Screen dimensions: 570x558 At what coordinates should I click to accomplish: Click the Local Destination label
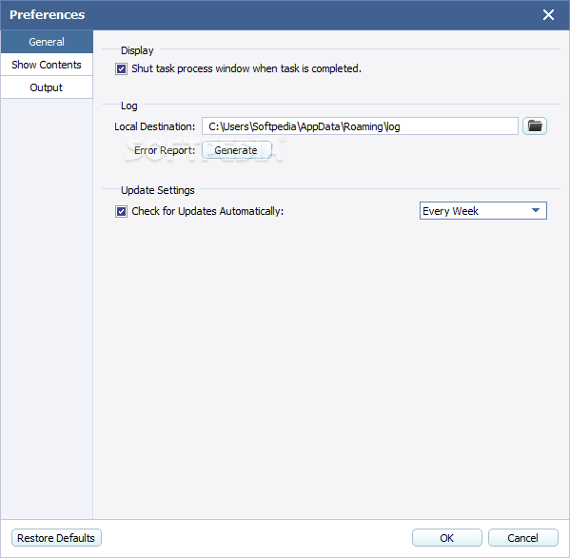(155, 126)
